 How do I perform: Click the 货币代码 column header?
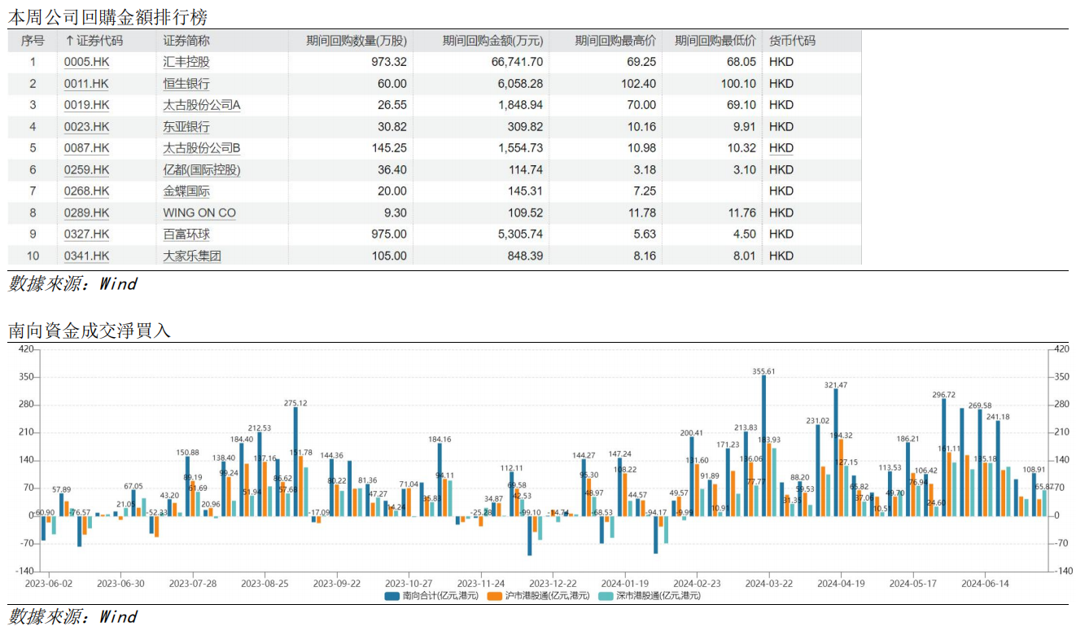click(792, 41)
